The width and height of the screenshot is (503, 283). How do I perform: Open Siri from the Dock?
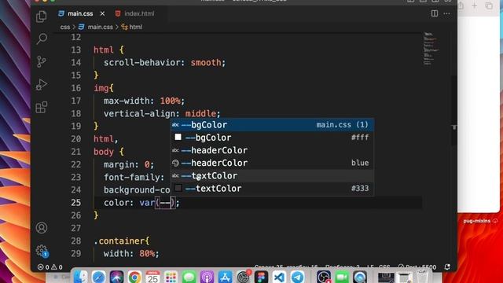pos(116,277)
